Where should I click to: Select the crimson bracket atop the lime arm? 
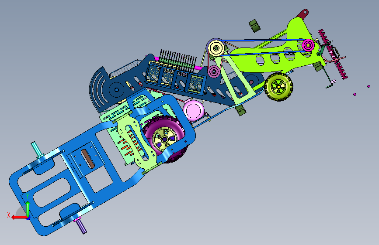tap(303, 14)
